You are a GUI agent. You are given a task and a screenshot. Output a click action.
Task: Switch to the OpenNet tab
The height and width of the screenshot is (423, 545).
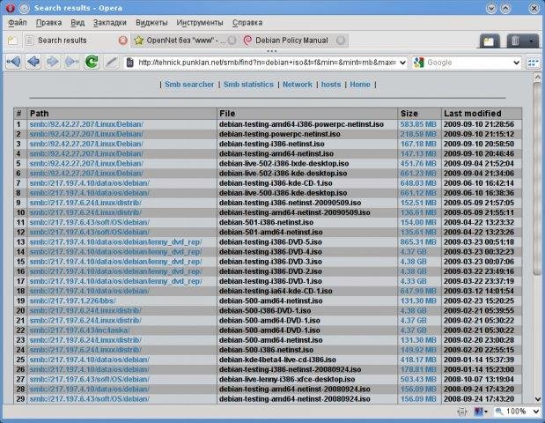(x=185, y=41)
